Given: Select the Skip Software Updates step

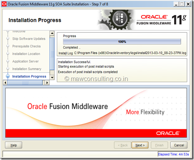Looking at the screenshot, I should pyautogui.click(x=29, y=39).
